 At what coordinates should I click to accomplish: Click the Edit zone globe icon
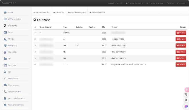[x=35, y=20]
